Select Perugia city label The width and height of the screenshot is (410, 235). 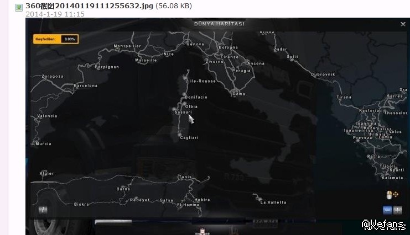click(241, 71)
